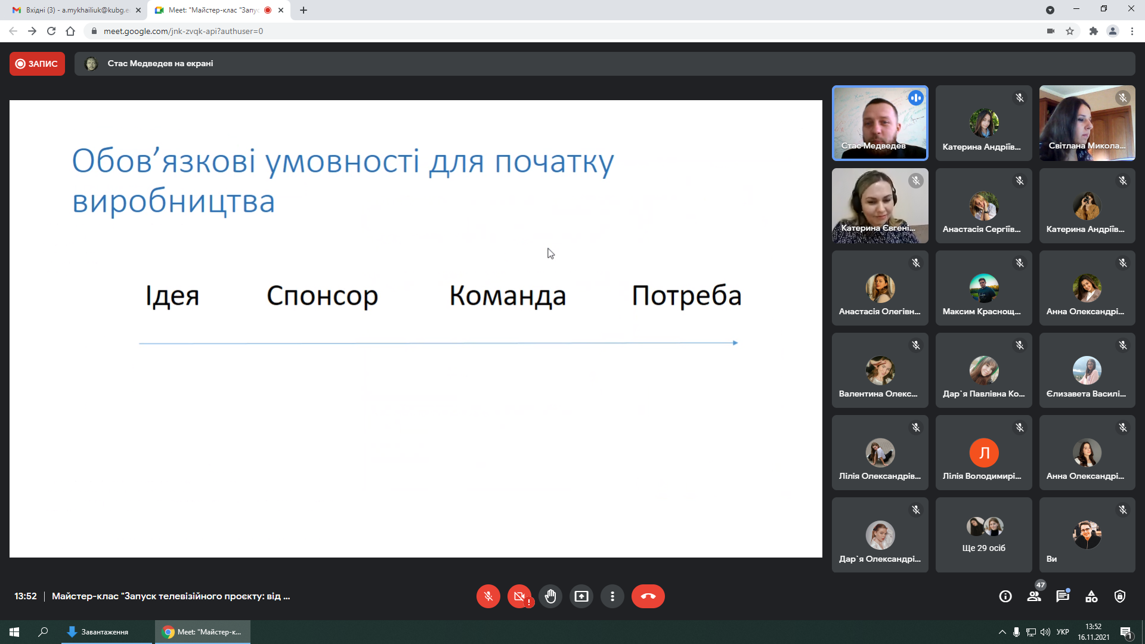Open the chat messages panel
The width and height of the screenshot is (1145, 644).
click(1063, 596)
